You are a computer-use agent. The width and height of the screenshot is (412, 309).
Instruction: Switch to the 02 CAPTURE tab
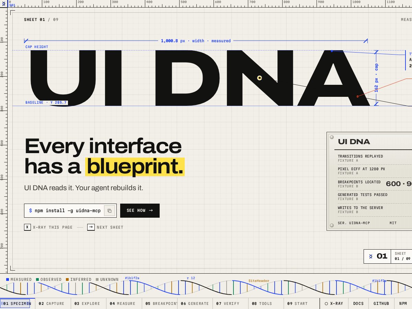point(53,304)
